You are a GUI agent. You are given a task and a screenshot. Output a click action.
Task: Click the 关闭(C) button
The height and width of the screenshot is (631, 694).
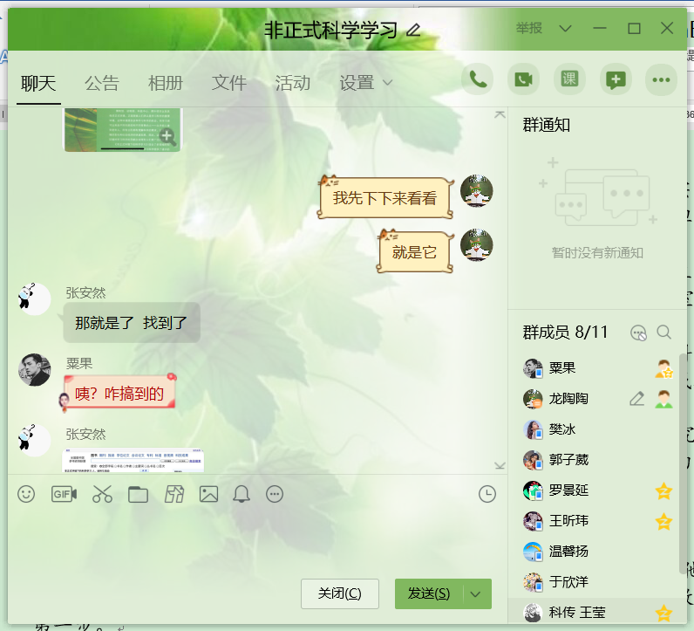(339, 593)
